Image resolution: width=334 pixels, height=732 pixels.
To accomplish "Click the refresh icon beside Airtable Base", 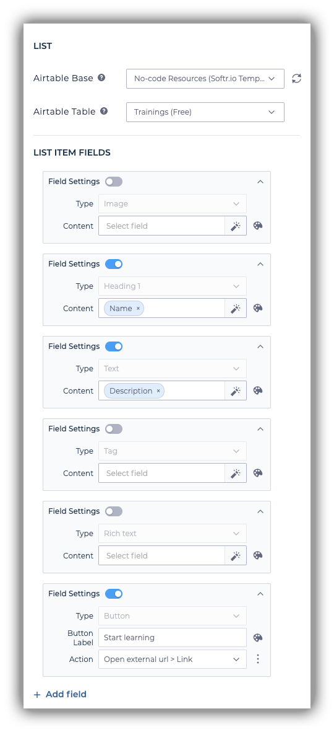I will click(x=296, y=79).
